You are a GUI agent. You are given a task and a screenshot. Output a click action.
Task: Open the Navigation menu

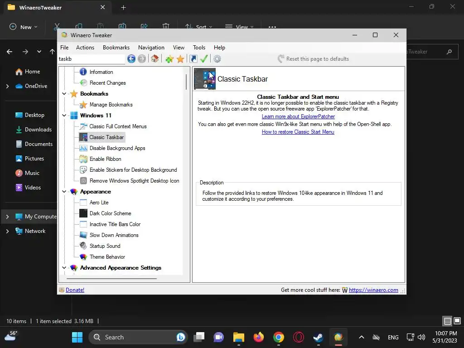point(151,47)
